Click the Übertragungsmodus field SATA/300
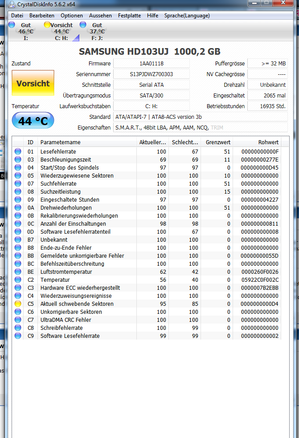The image size is (299, 438). point(152,96)
